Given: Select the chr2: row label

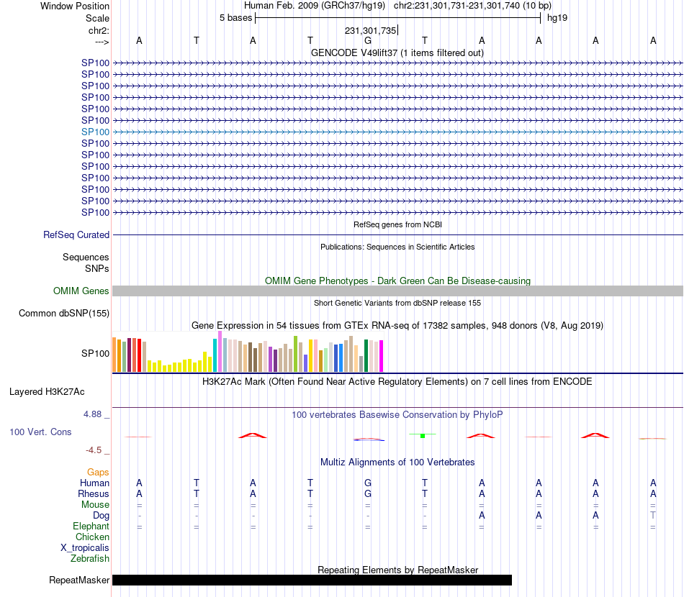Looking at the screenshot, I should (x=99, y=30).
